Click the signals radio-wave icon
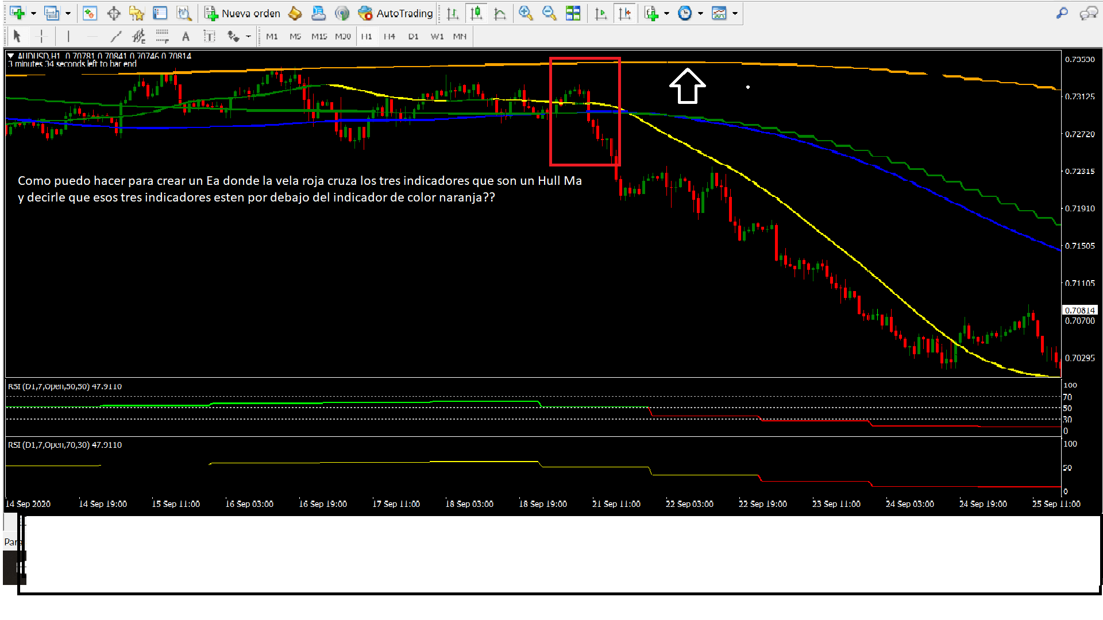This screenshot has height=620, width=1103. (342, 13)
